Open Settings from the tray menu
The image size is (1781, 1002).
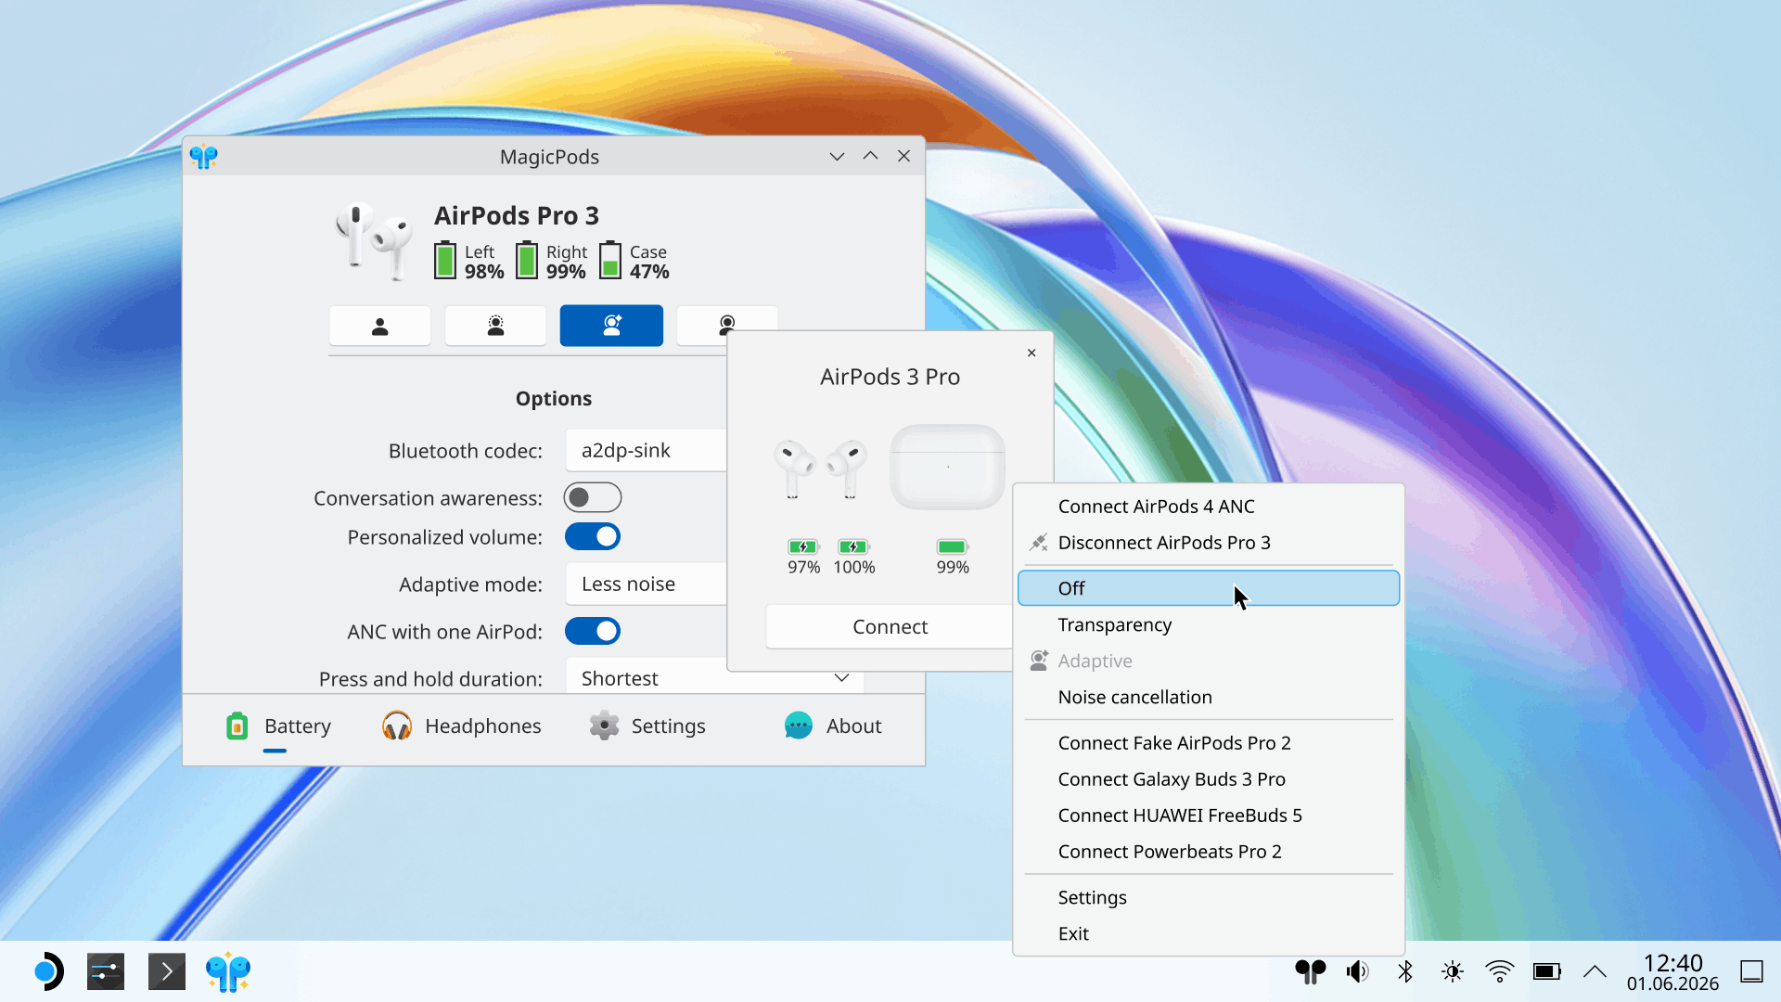(1209, 897)
